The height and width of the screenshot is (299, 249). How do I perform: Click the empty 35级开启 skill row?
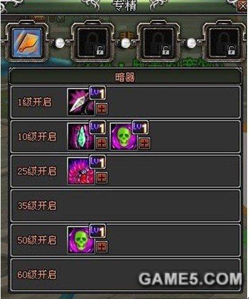coord(125,205)
